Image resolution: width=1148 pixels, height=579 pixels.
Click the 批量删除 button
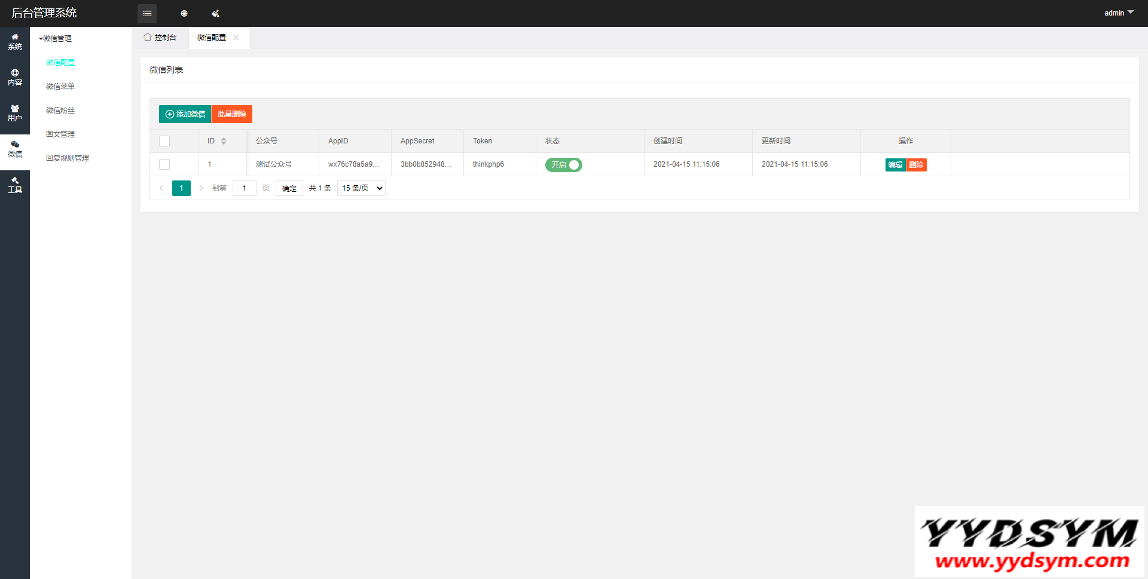(232, 114)
